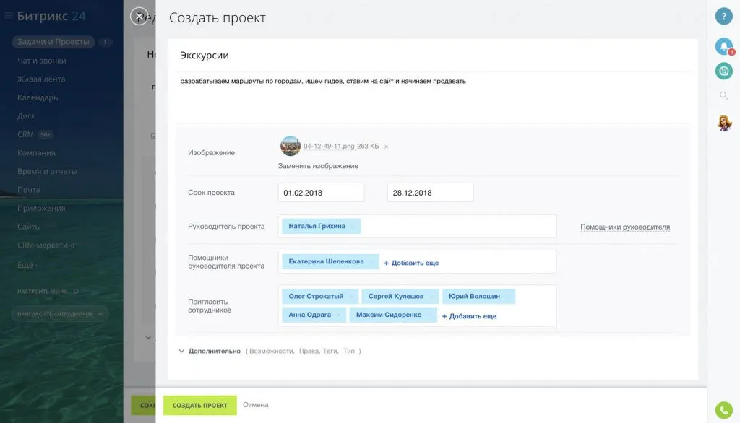Open your profile avatar
Viewport: 740px width, 423px height.
tap(724, 123)
